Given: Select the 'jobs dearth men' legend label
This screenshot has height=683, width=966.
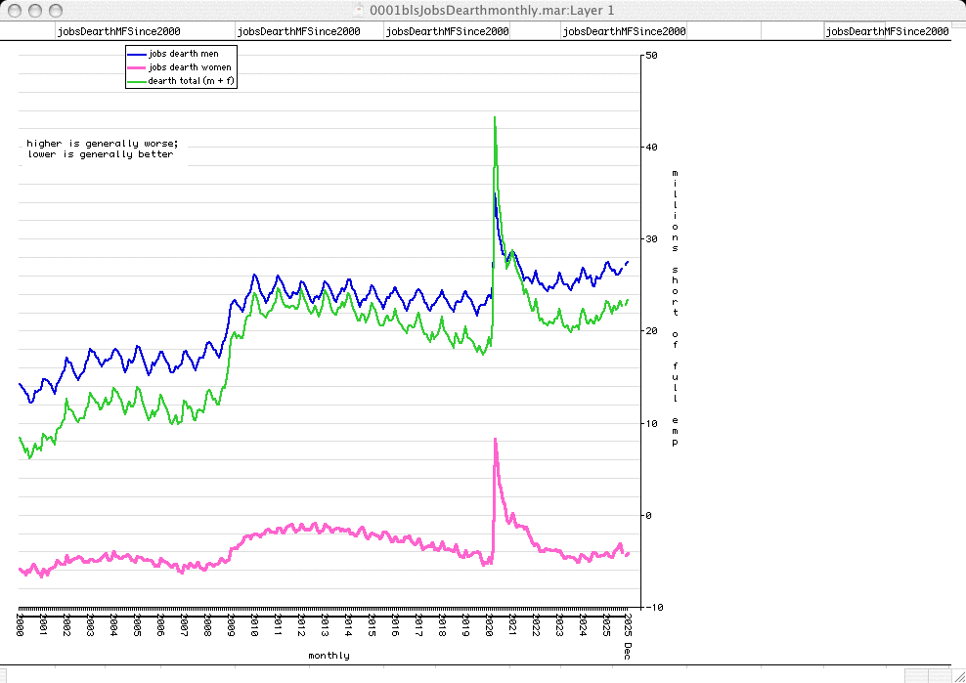Looking at the screenshot, I should pos(183,54).
